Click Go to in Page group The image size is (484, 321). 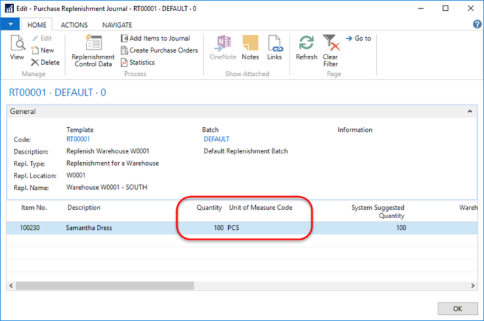click(358, 39)
